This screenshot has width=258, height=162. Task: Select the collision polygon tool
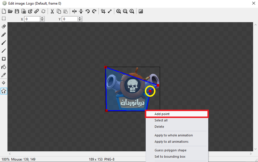pyautogui.click(x=4, y=91)
